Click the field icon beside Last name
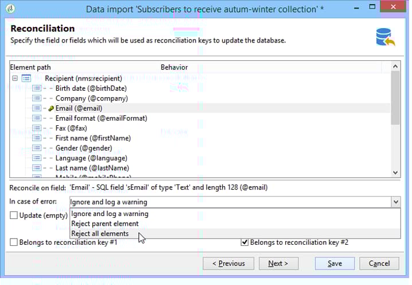Viewport: 412px width, 285px height. [x=37, y=168]
